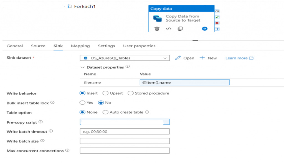Click the delete trash icon on Copy data activity
Screen dimensions: 284x163
(x=157, y=28)
